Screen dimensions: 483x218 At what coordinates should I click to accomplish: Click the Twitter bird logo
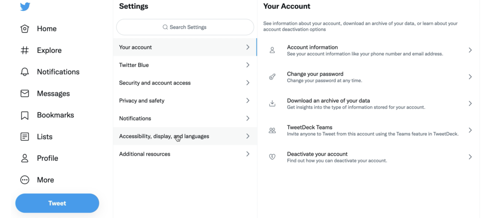25,6
